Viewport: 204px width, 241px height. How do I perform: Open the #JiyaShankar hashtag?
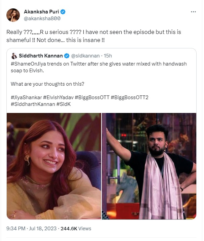[x=26, y=97]
